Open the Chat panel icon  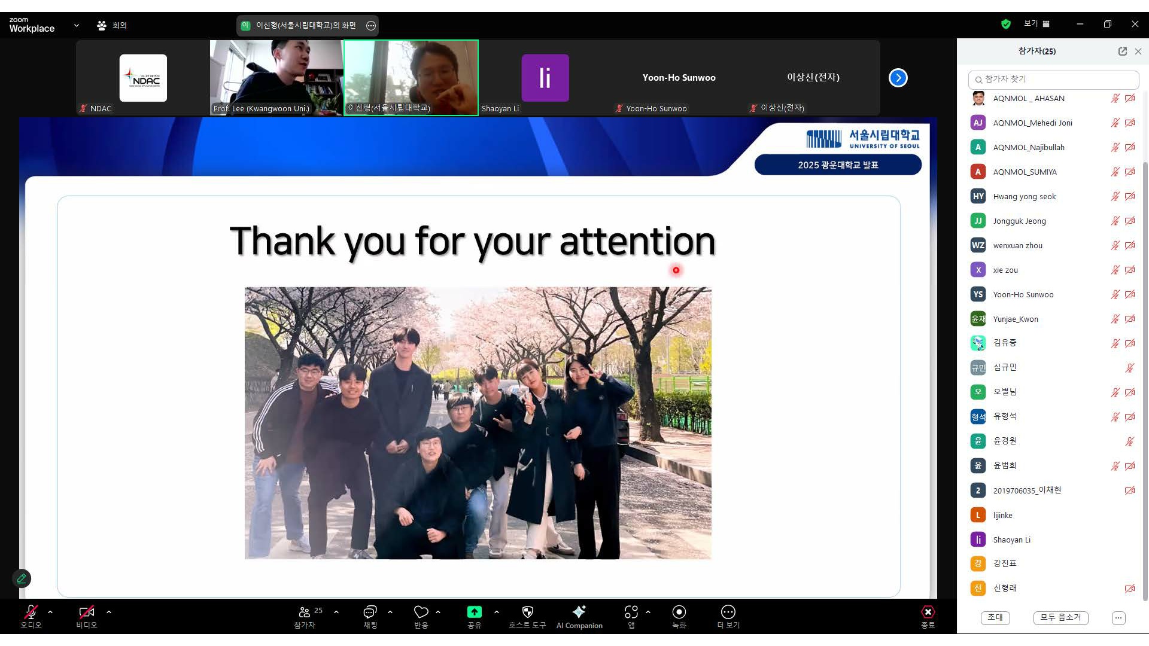(x=370, y=612)
